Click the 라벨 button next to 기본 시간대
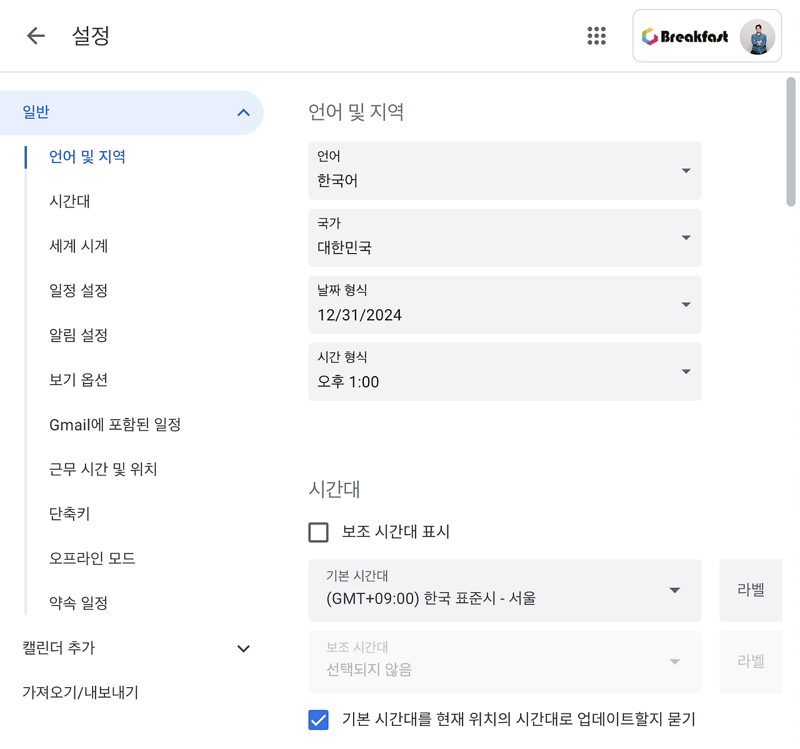Image resolution: width=800 pixels, height=749 pixels. tap(751, 590)
